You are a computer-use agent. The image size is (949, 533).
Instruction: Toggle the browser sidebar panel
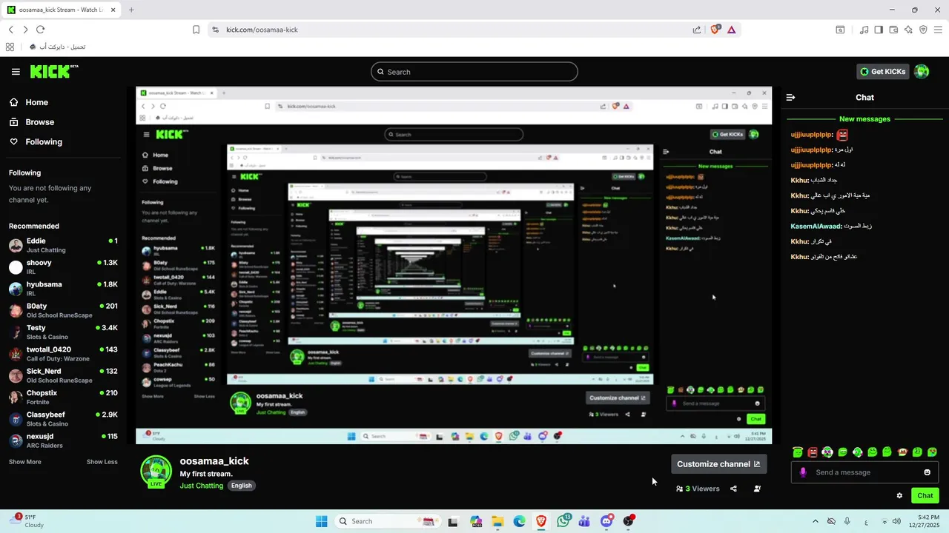click(879, 30)
